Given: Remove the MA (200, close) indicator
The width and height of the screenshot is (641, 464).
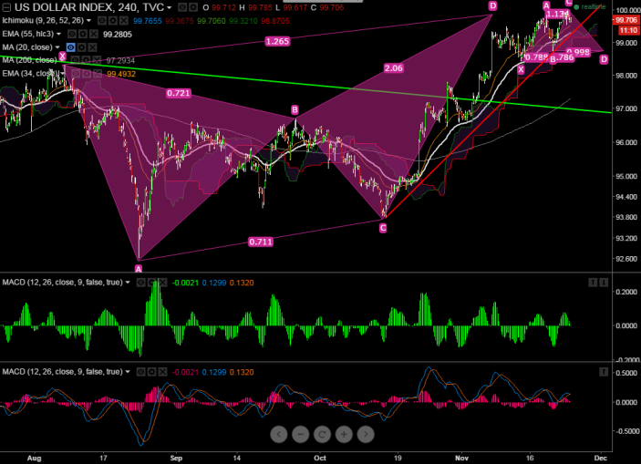Looking at the screenshot, I should point(97,60).
